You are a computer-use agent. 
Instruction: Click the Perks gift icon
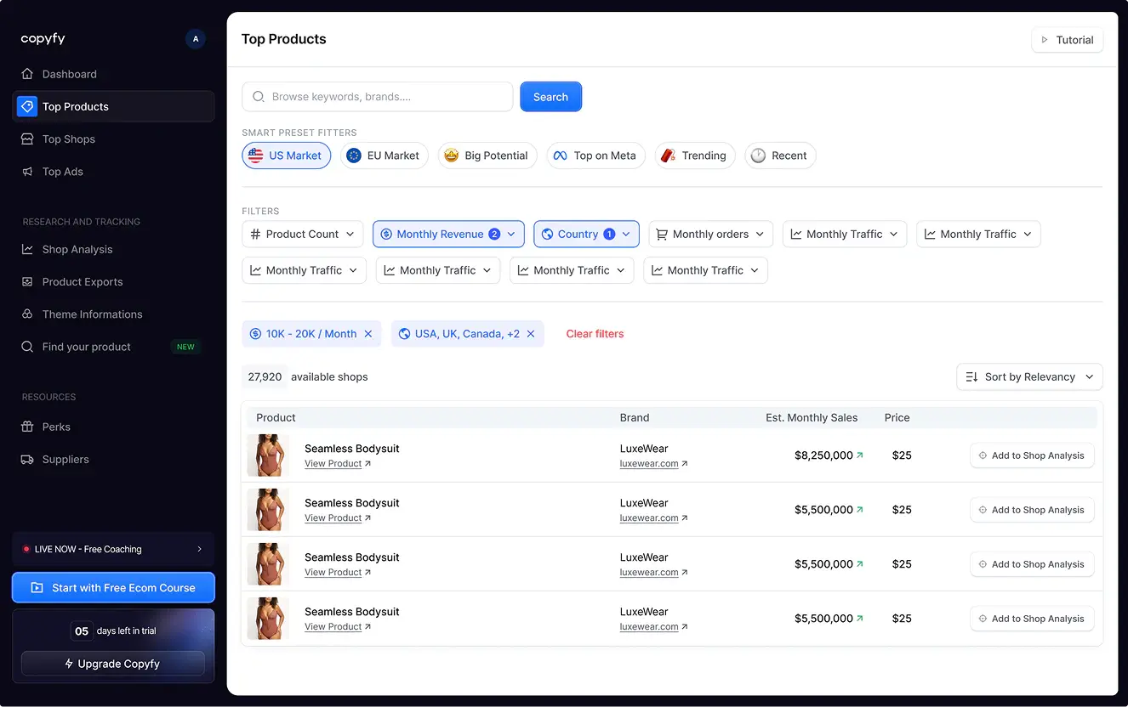point(27,427)
